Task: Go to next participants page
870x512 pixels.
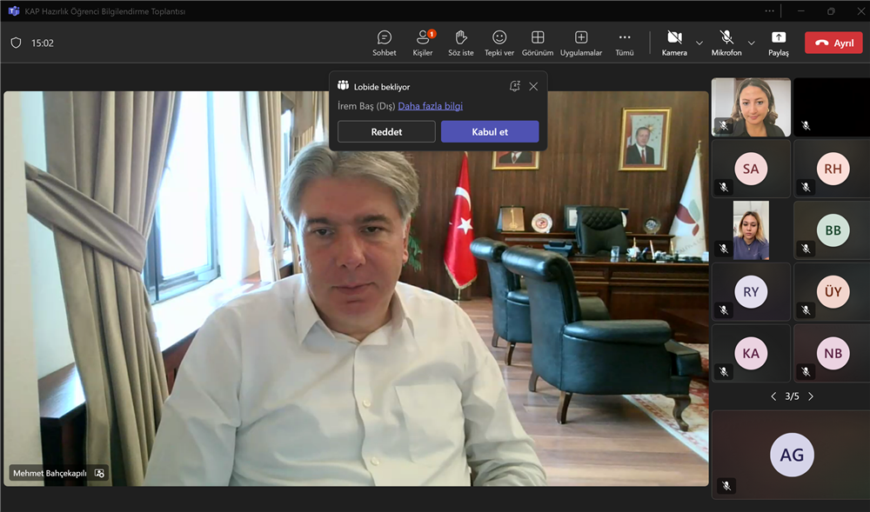Action: [x=811, y=396]
